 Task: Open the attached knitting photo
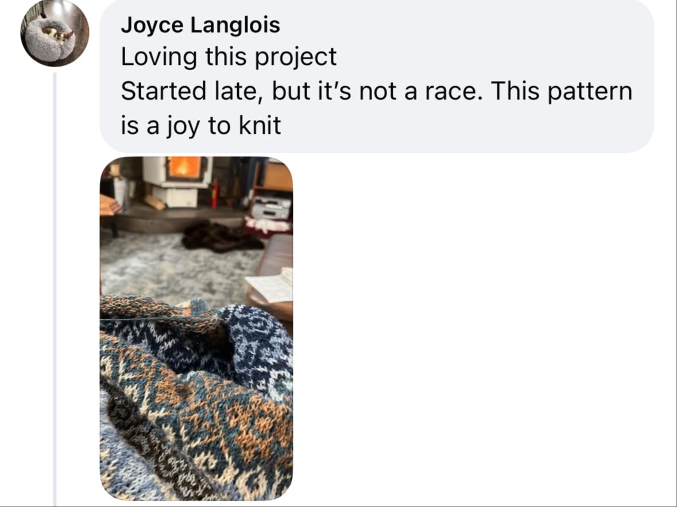(196, 328)
